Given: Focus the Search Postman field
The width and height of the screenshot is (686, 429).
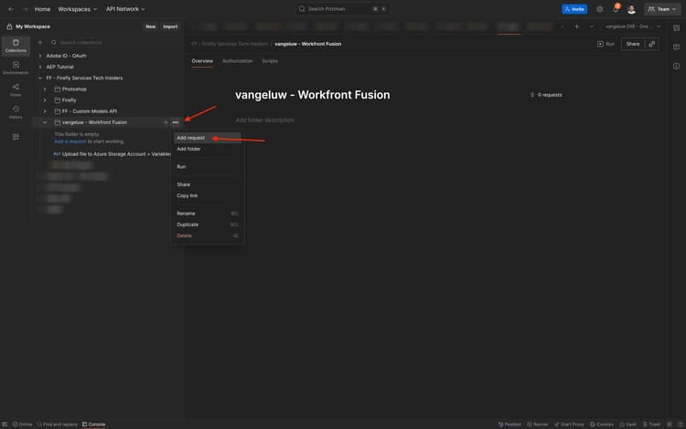Looking at the screenshot, I should tap(342, 9).
